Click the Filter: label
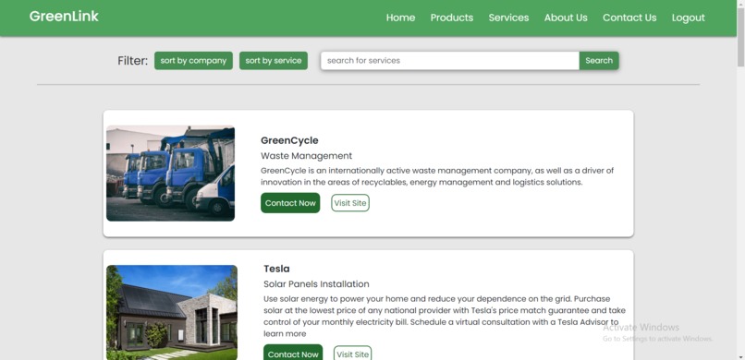 click(132, 61)
